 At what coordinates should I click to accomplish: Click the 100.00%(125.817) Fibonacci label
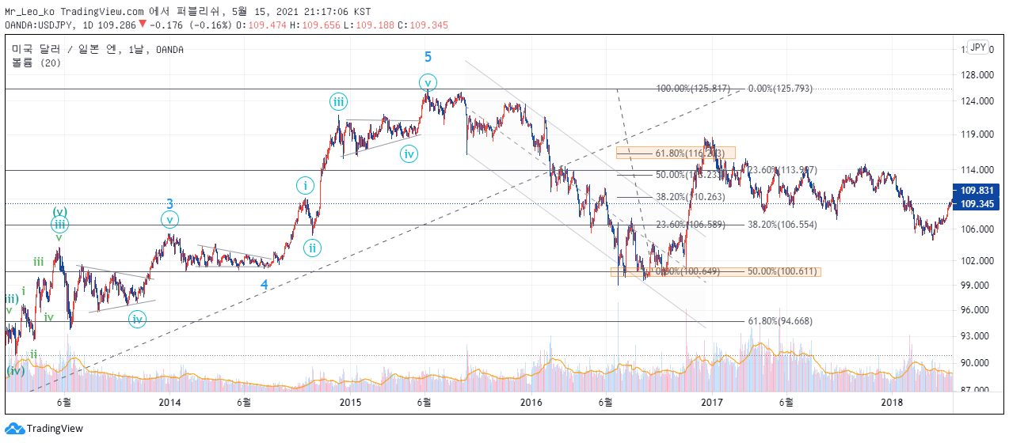point(693,89)
